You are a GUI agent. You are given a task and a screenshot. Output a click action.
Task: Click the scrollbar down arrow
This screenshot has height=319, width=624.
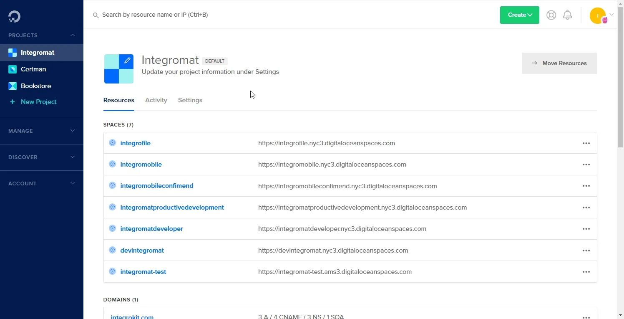click(x=621, y=315)
